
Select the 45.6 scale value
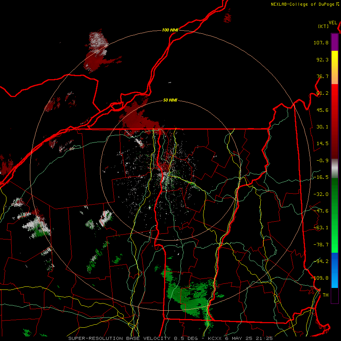(322, 110)
